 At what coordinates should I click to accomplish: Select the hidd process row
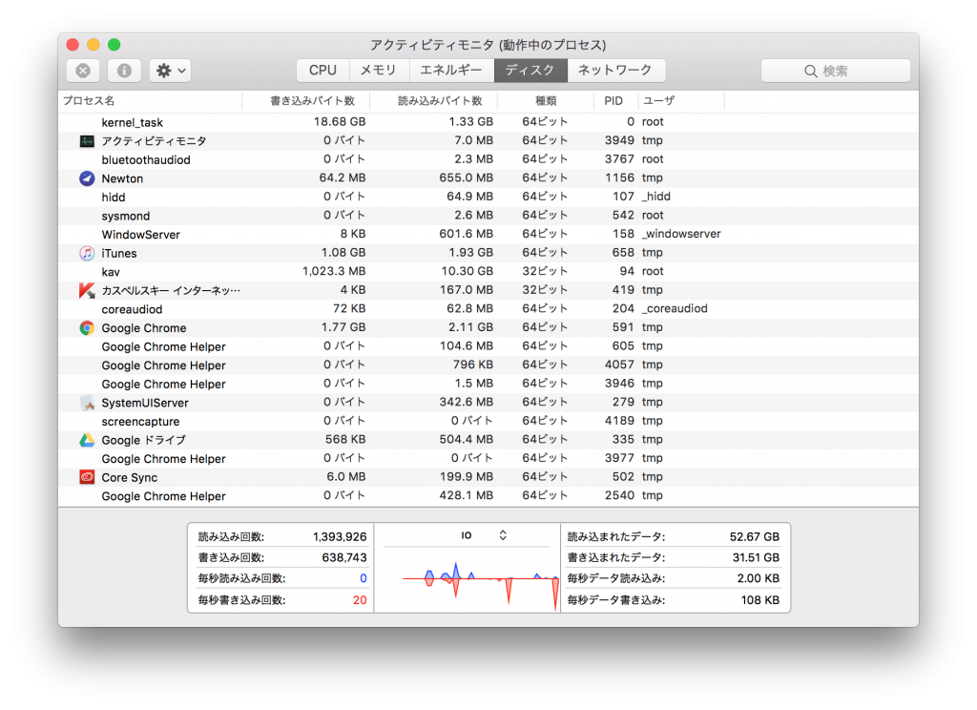click(x=488, y=197)
